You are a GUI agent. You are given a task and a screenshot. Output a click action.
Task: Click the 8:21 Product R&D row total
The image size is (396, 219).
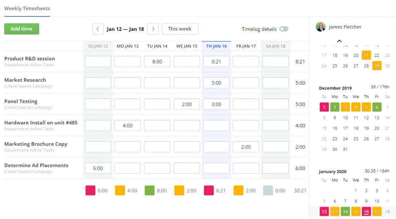click(x=300, y=62)
